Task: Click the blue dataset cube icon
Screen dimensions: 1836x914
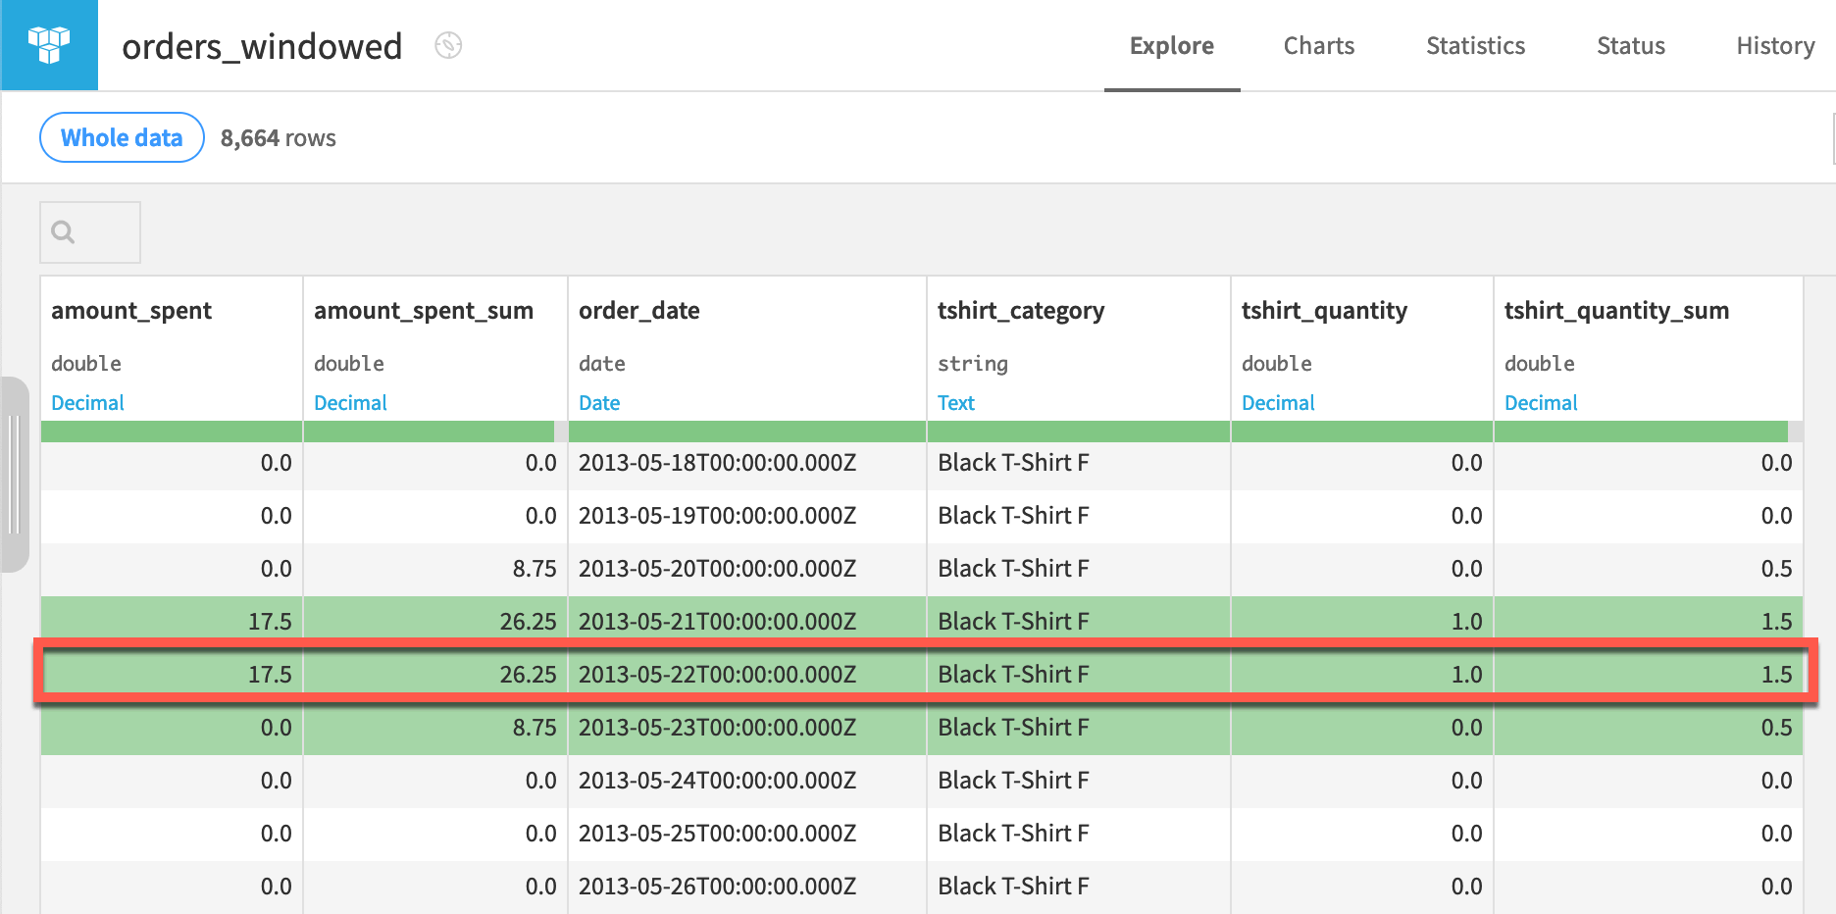Action: (x=48, y=45)
